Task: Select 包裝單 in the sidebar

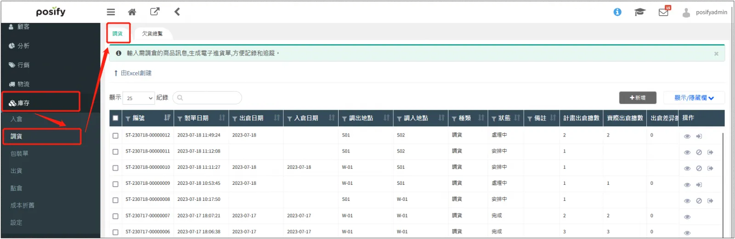Action: click(x=19, y=154)
